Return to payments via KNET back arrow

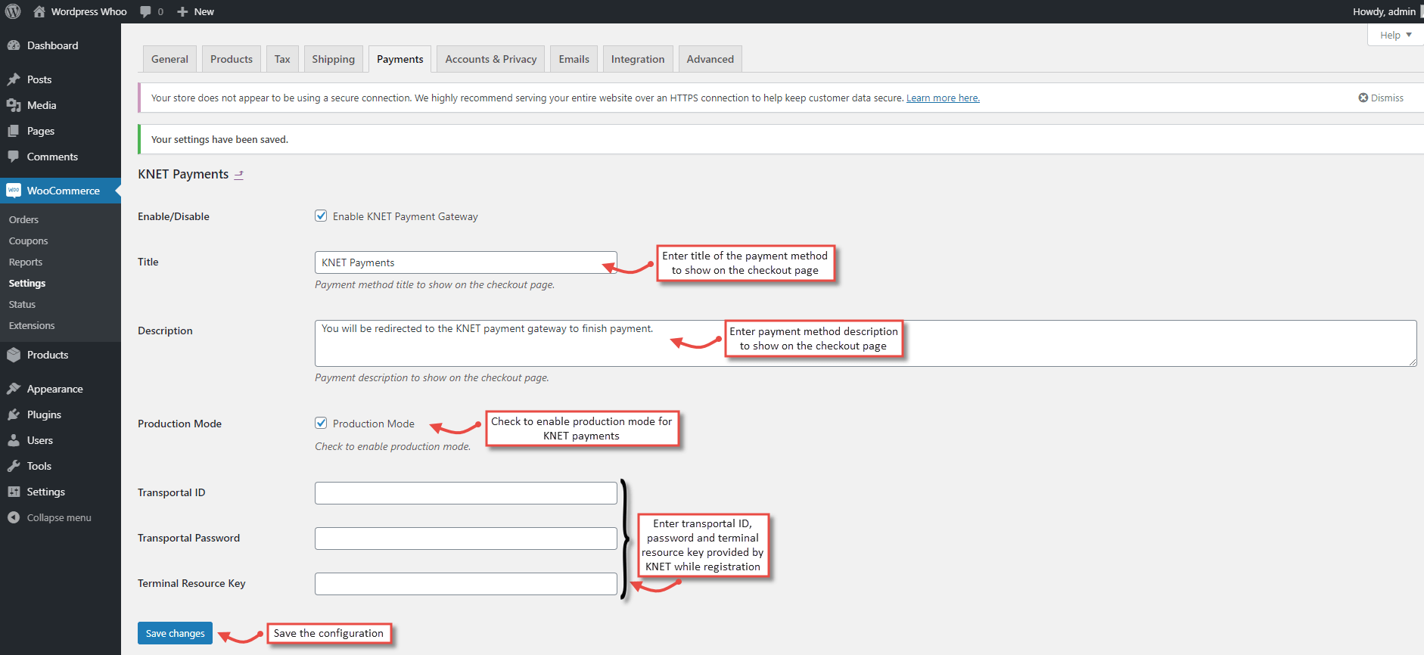[239, 175]
